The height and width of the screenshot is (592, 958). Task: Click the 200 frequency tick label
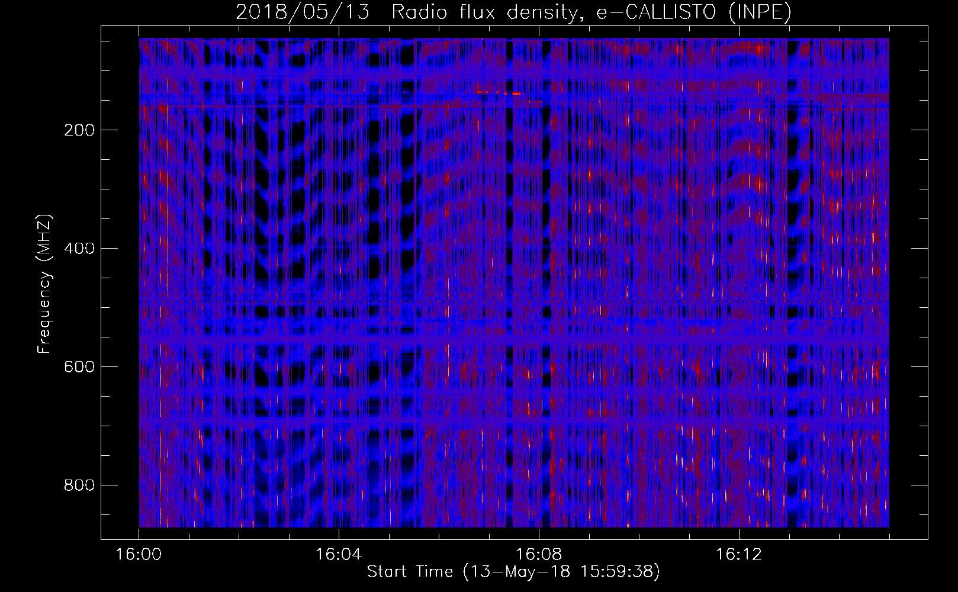coord(79,130)
